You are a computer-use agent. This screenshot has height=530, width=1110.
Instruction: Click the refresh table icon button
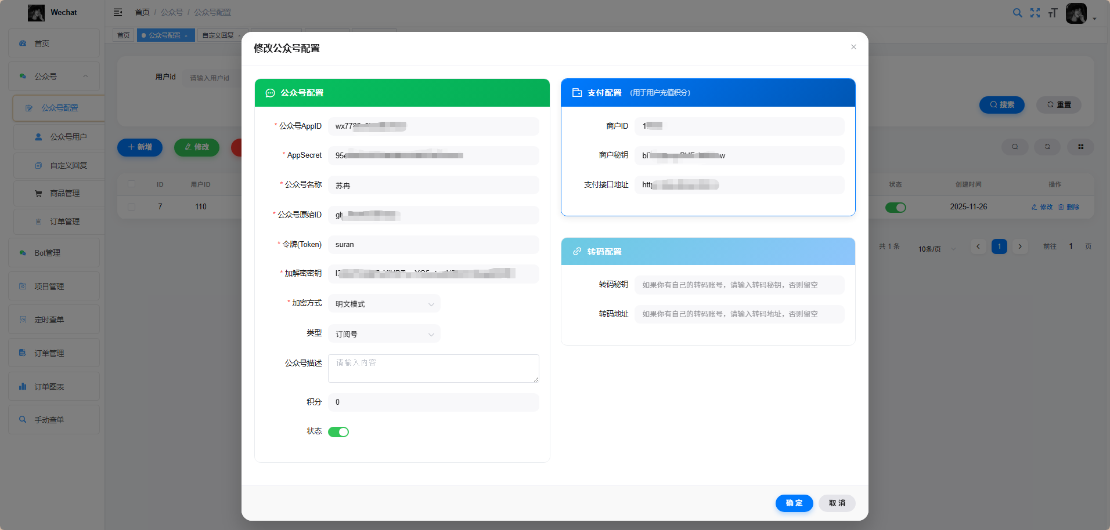click(x=1047, y=147)
